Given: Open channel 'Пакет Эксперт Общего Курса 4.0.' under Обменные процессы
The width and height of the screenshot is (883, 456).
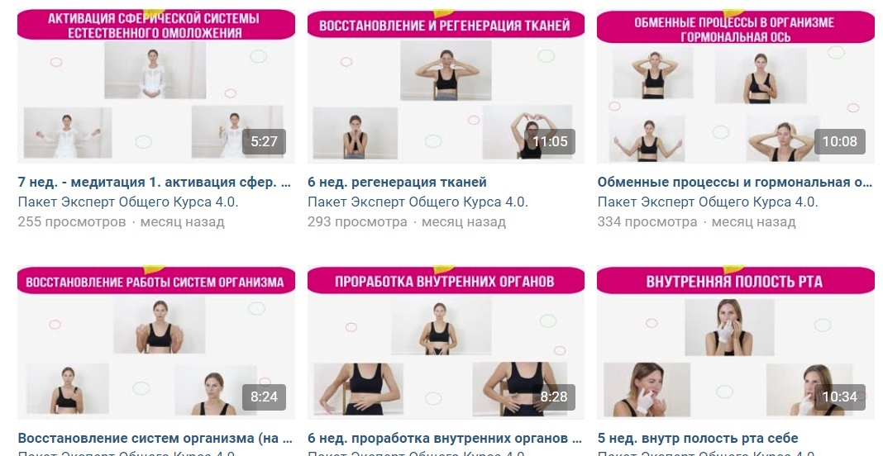Looking at the screenshot, I should [x=708, y=202].
